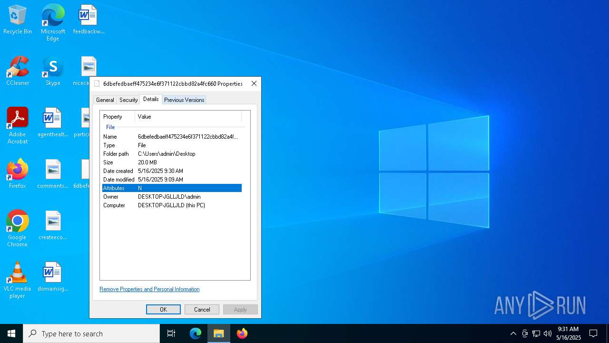Select the Size 20.0 MB row

(x=172, y=162)
